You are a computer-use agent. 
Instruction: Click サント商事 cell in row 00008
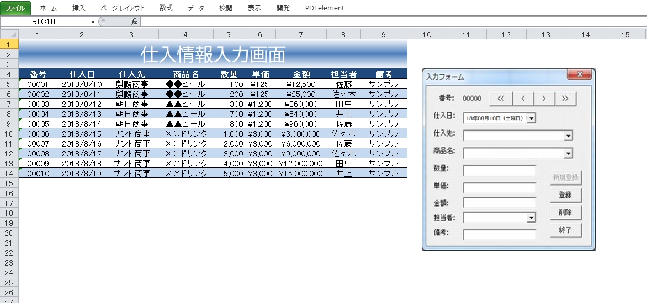(131, 154)
